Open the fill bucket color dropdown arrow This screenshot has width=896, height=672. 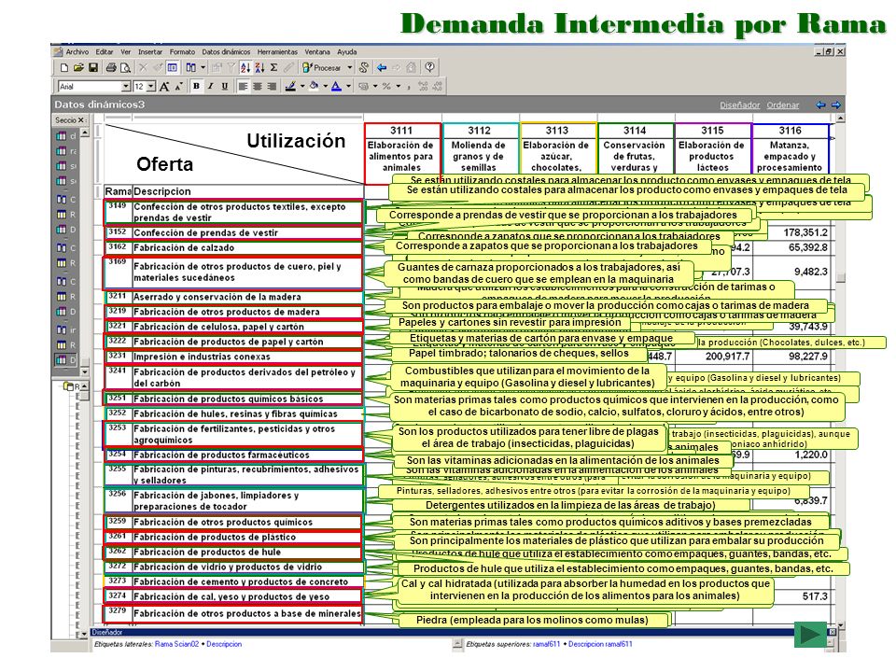coord(325,86)
